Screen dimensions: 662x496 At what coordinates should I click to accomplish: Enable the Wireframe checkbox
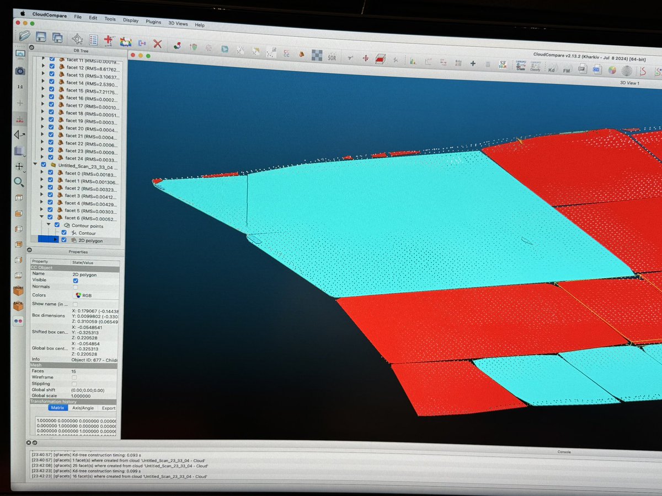click(x=74, y=377)
